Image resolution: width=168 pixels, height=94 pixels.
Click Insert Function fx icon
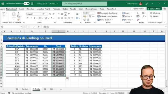click(x=38, y=27)
